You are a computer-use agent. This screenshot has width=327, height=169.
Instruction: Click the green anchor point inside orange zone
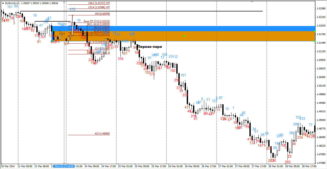(x=184, y=36)
